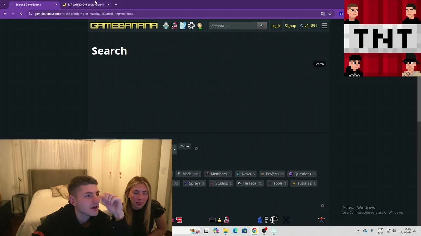Filter results by Questions 7
This screenshot has width=421, height=236.
(302, 174)
